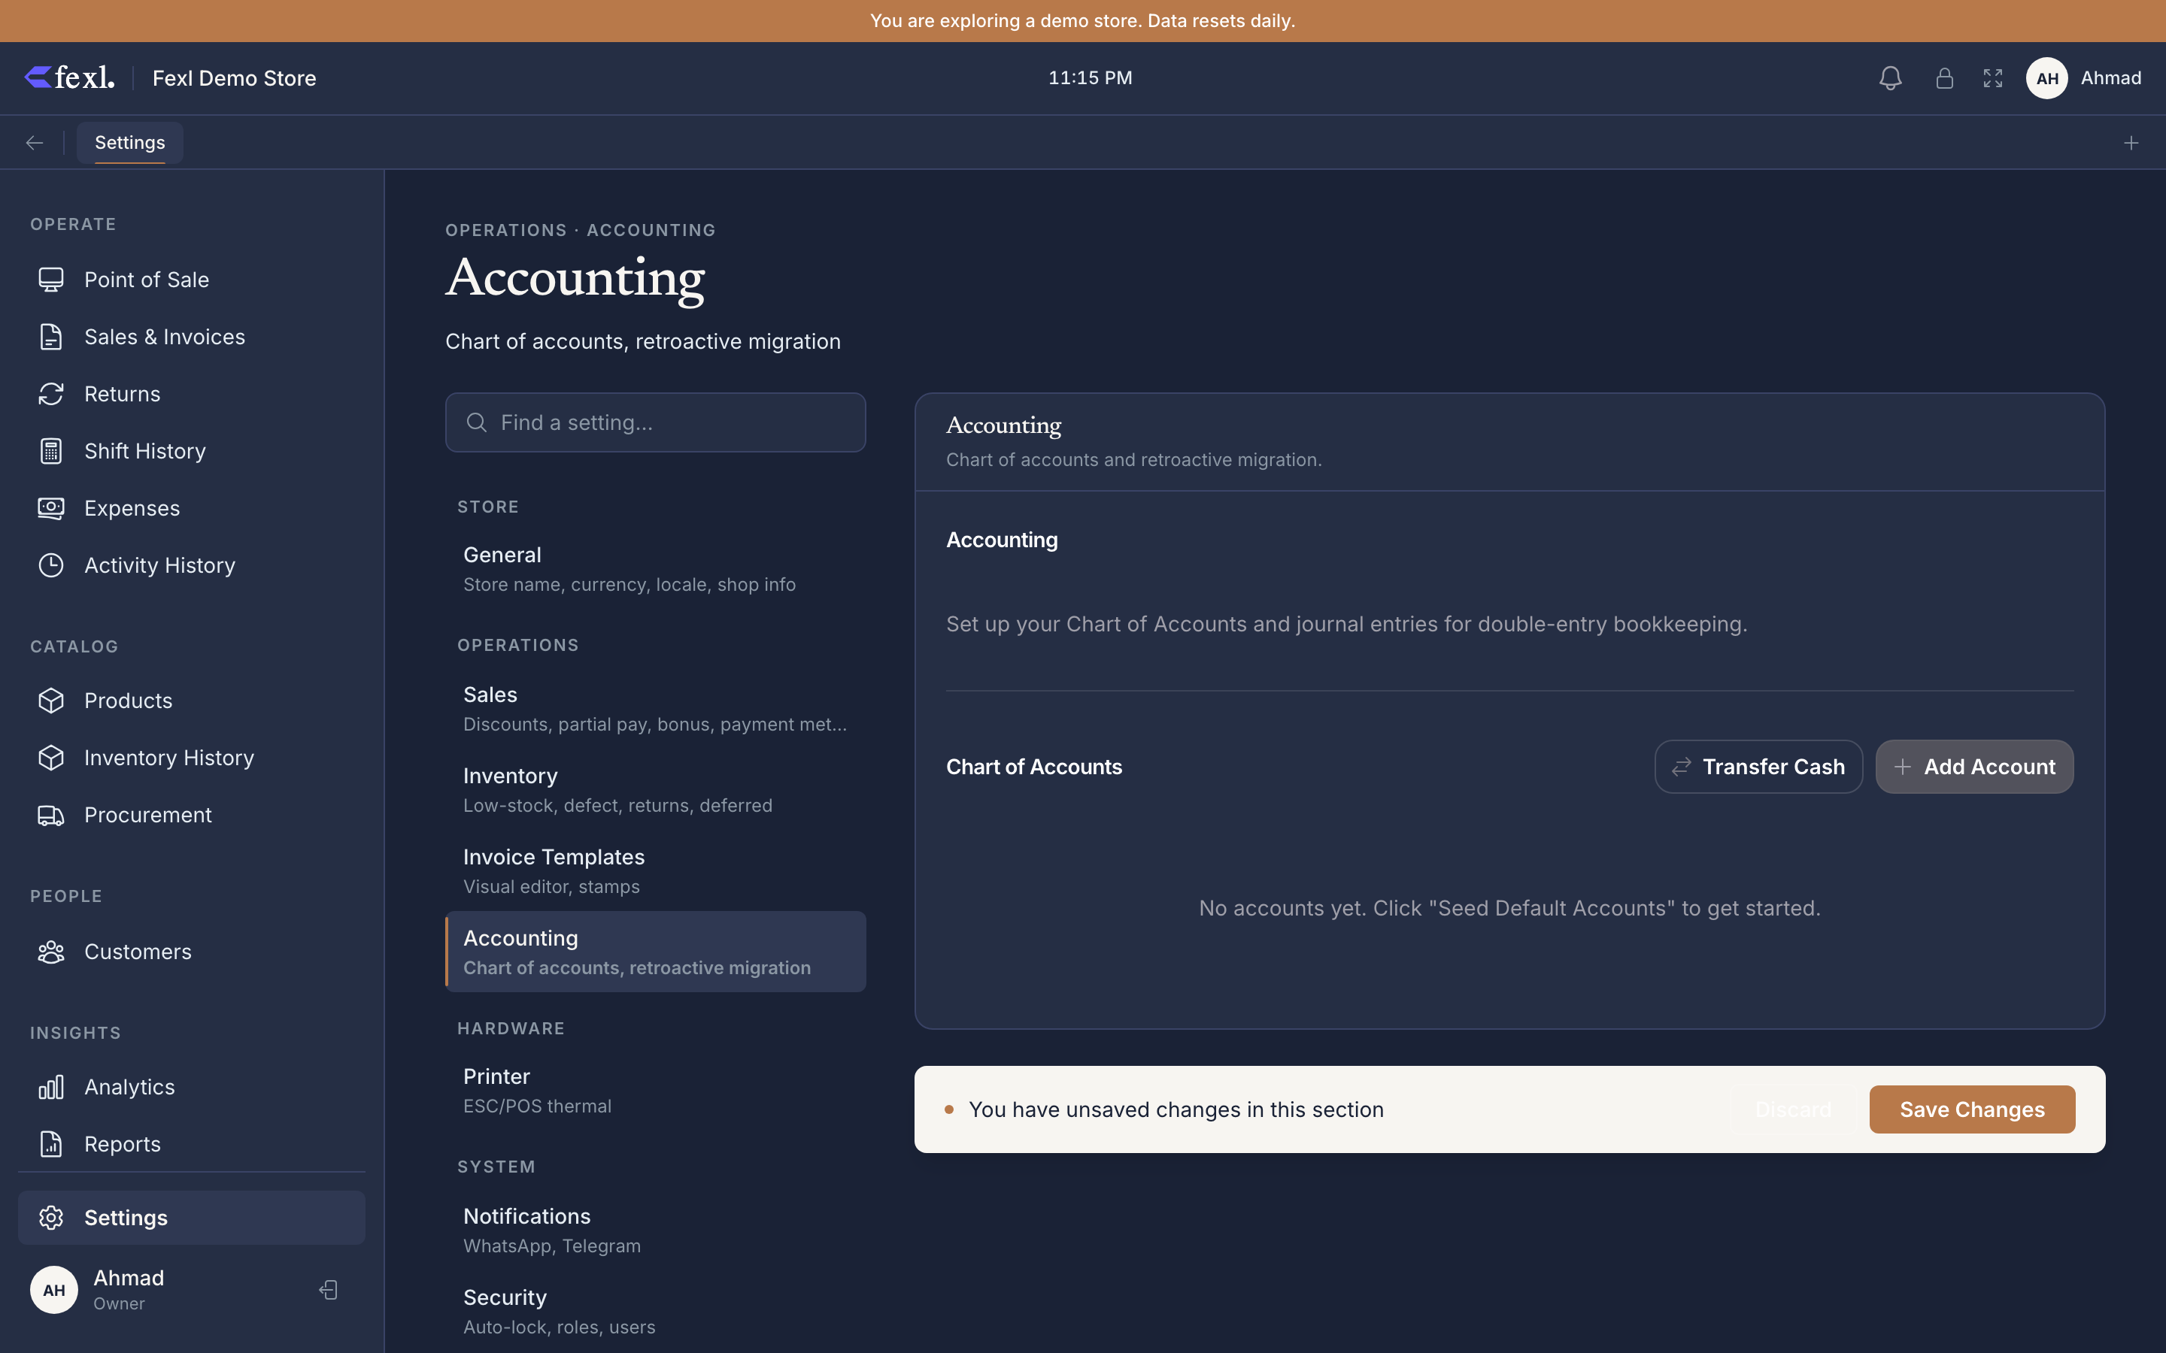Click the Fexl logo

click(70, 78)
